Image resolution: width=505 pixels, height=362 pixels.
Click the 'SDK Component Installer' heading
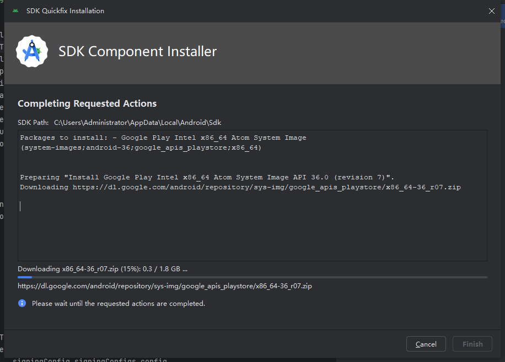[137, 52]
